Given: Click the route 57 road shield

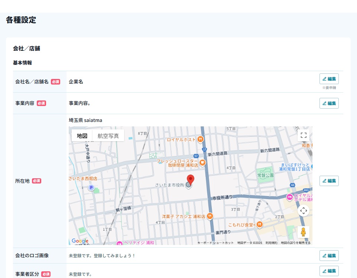Looking at the screenshot, I should tap(196, 156).
